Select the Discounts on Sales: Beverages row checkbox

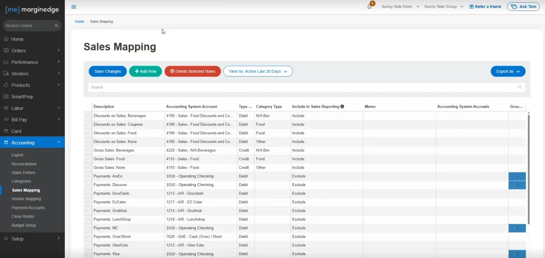(88, 116)
